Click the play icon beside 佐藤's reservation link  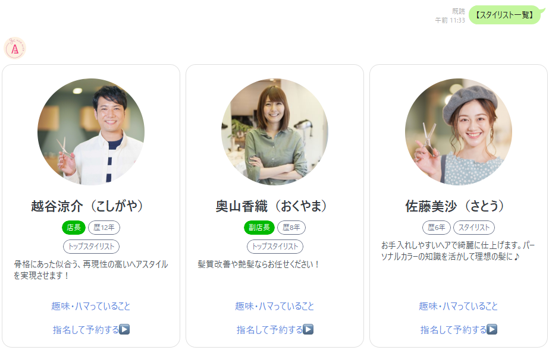(x=492, y=329)
